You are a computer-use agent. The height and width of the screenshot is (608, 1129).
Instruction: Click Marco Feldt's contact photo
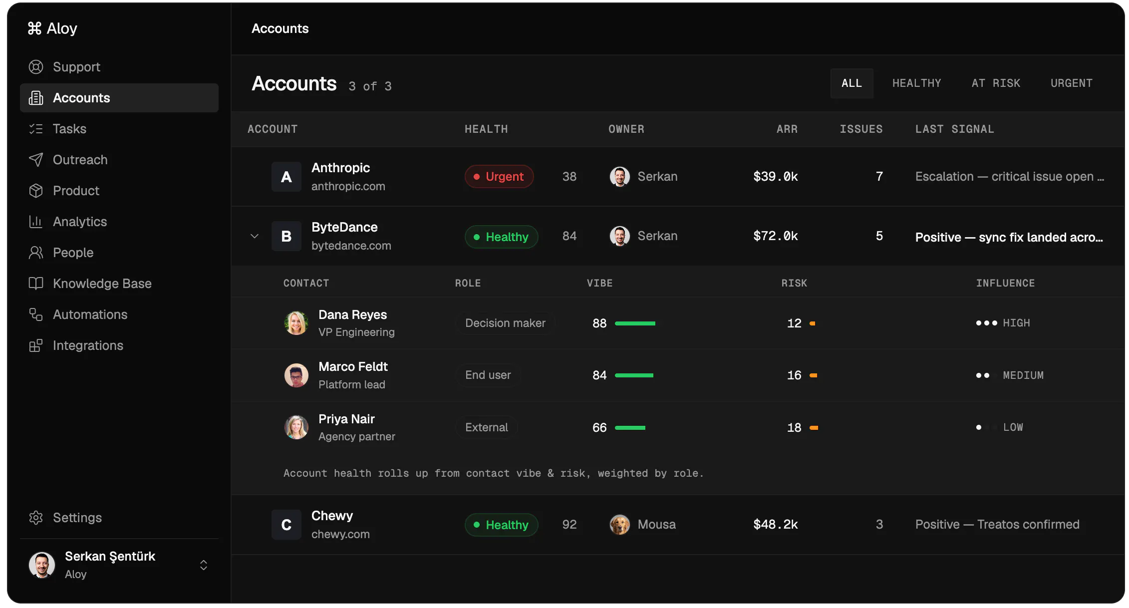pyautogui.click(x=296, y=375)
